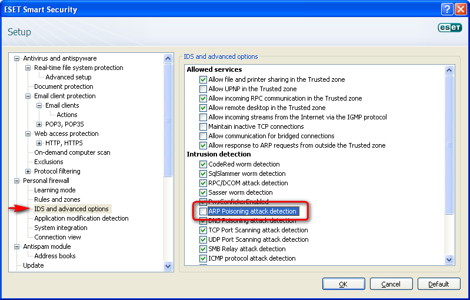This screenshot has width=470, height=300.
Task: Collapse Real-time file system protection node
Action: point(28,68)
